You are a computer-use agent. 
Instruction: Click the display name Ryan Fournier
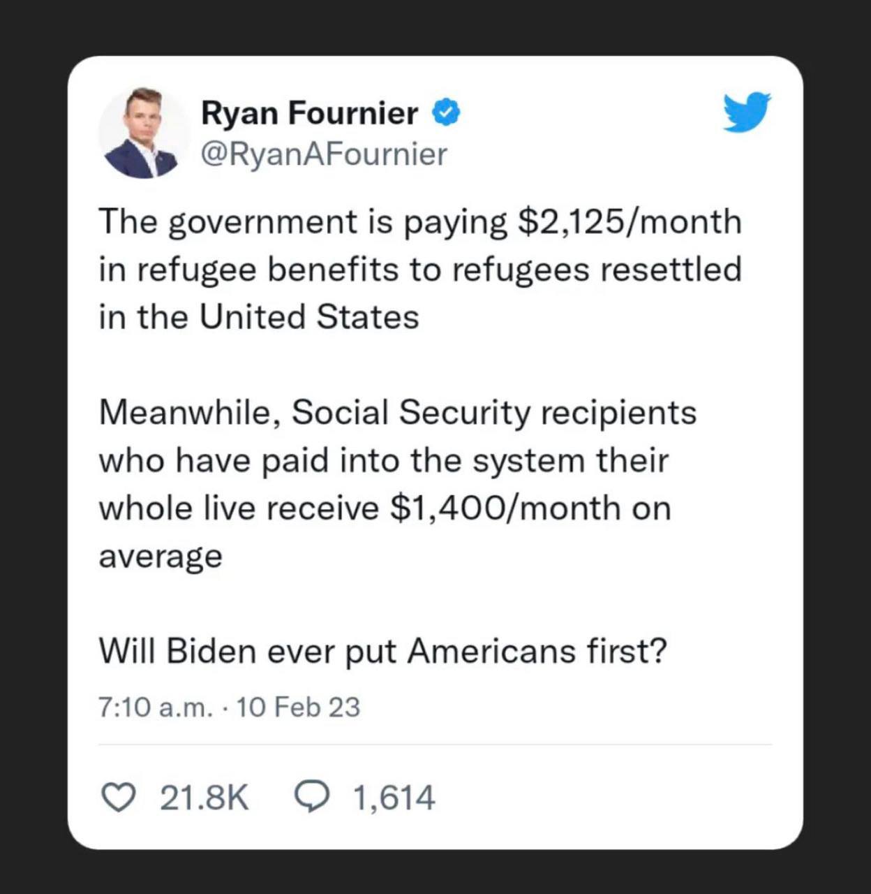point(309,113)
